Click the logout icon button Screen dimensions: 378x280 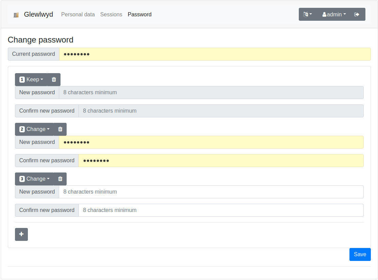tap(357, 15)
